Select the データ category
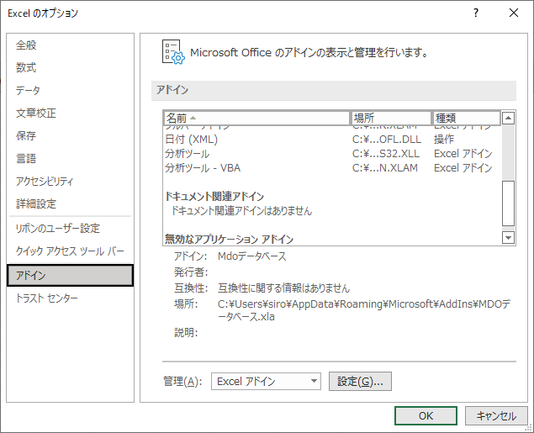 (28, 90)
